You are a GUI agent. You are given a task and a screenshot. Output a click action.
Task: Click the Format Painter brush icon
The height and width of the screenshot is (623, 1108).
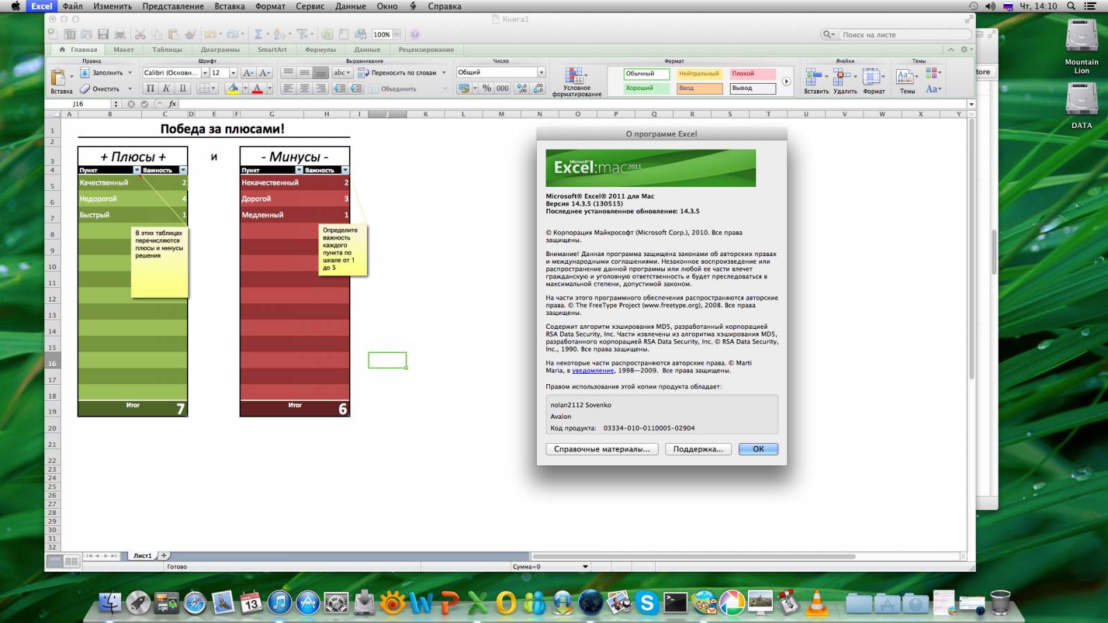(x=190, y=34)
